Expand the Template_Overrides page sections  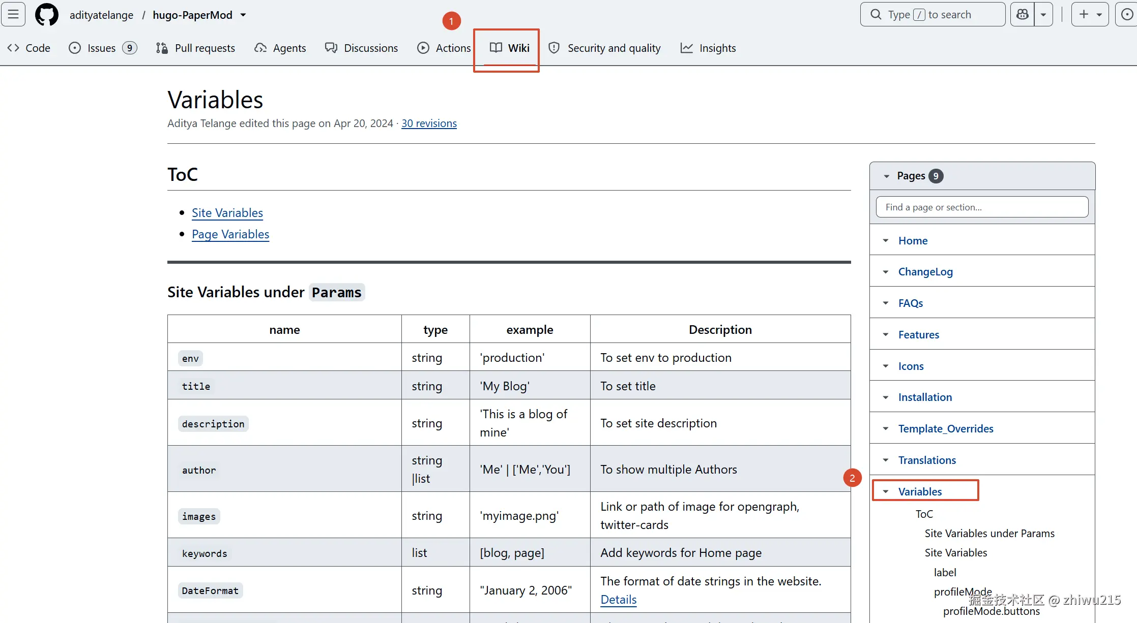tap(886, 429)
